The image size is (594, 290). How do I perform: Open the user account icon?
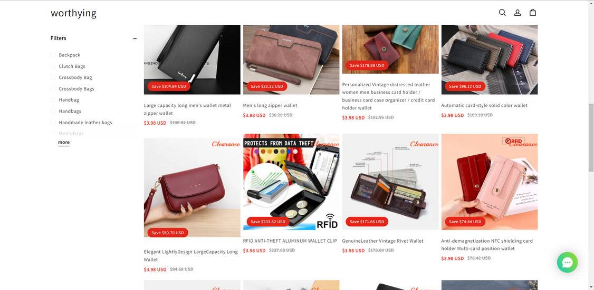(517, 13)
